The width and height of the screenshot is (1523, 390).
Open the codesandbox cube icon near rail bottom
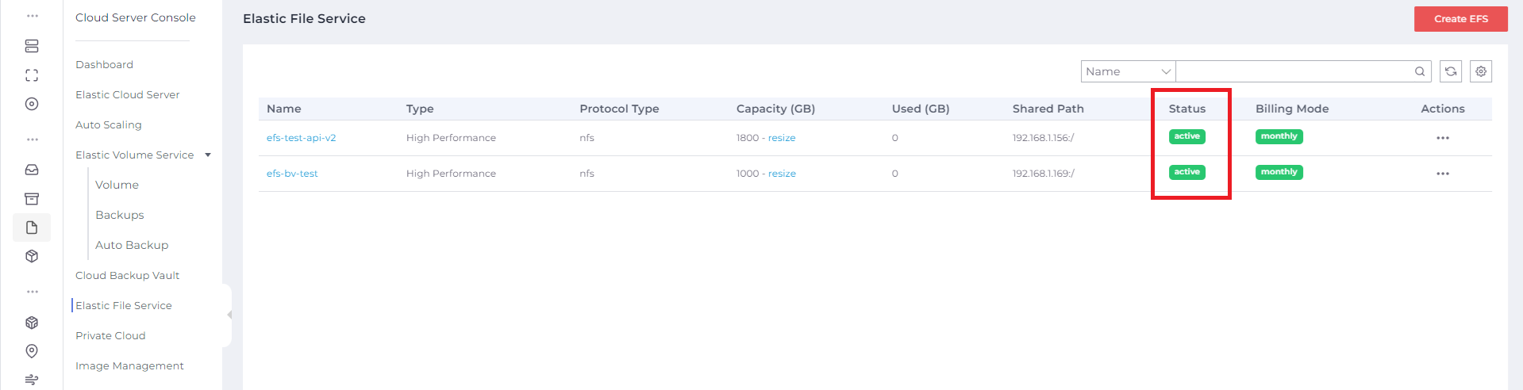32,323
